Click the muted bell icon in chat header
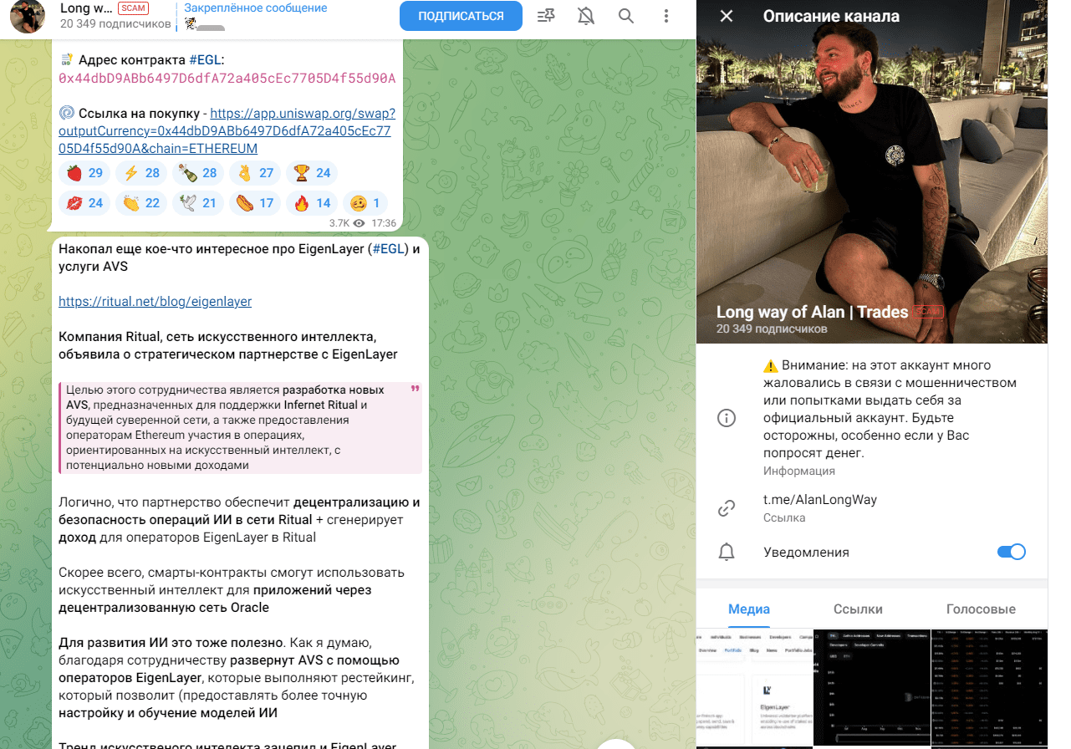 coord(586,16)
